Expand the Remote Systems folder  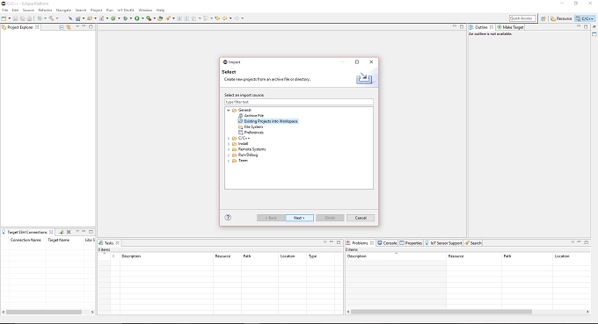(229, 149)
